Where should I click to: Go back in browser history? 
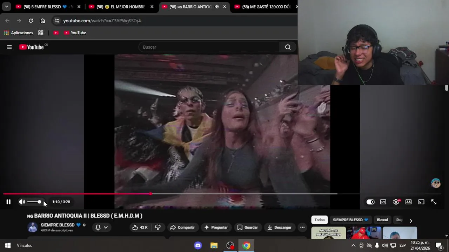pos(7,21)
